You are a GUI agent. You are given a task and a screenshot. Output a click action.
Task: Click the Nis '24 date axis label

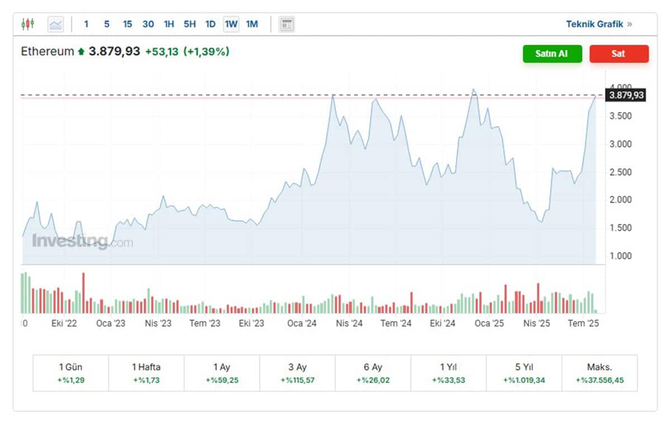click(349, 323)
